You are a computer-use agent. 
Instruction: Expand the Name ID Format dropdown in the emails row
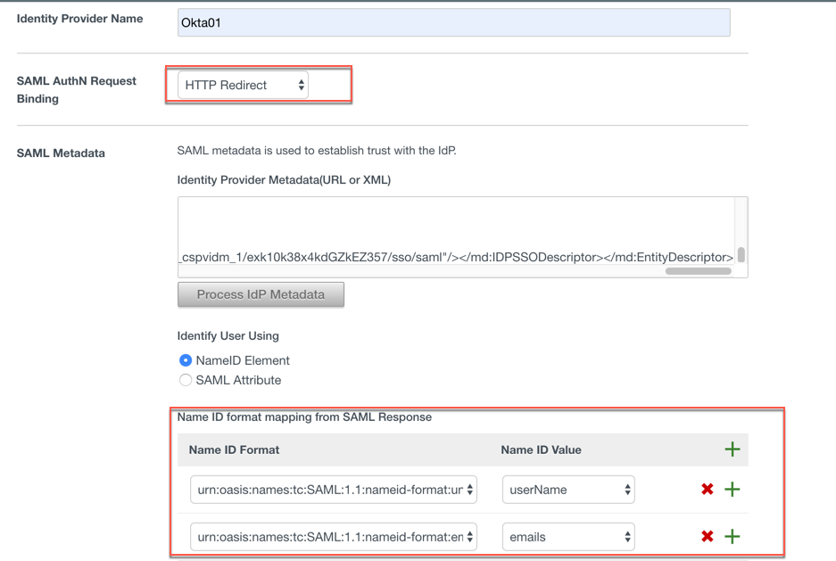pos(333,537)
